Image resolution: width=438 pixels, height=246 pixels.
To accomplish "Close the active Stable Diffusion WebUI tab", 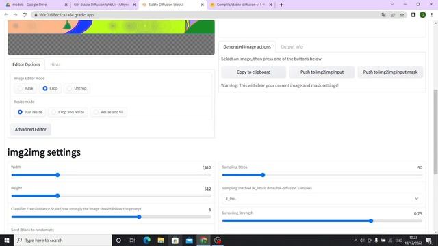I will pos(203,5).
